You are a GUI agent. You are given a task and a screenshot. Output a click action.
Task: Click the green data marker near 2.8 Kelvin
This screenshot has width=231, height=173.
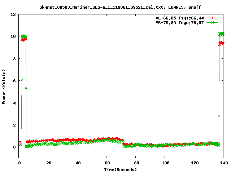219,116
